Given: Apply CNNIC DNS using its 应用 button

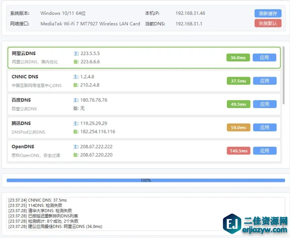Looking at the screenshot, I should point(264,81).
